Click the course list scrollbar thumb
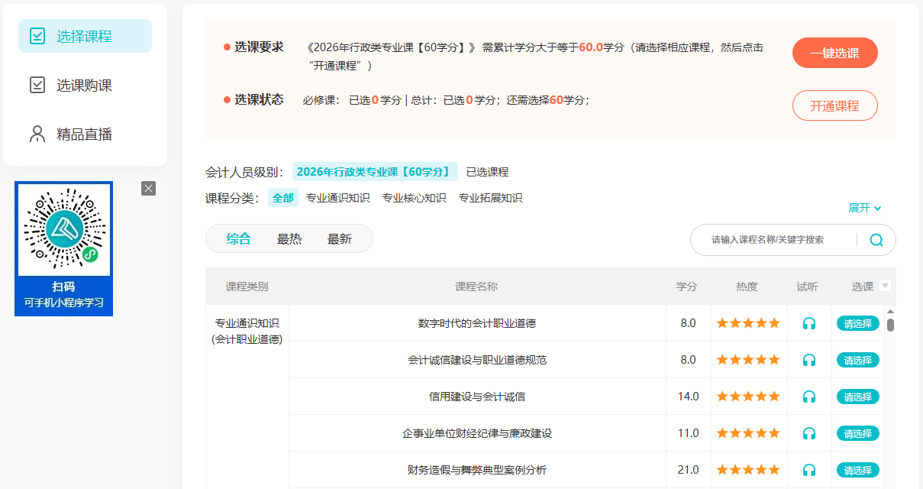 click(890, 325)
